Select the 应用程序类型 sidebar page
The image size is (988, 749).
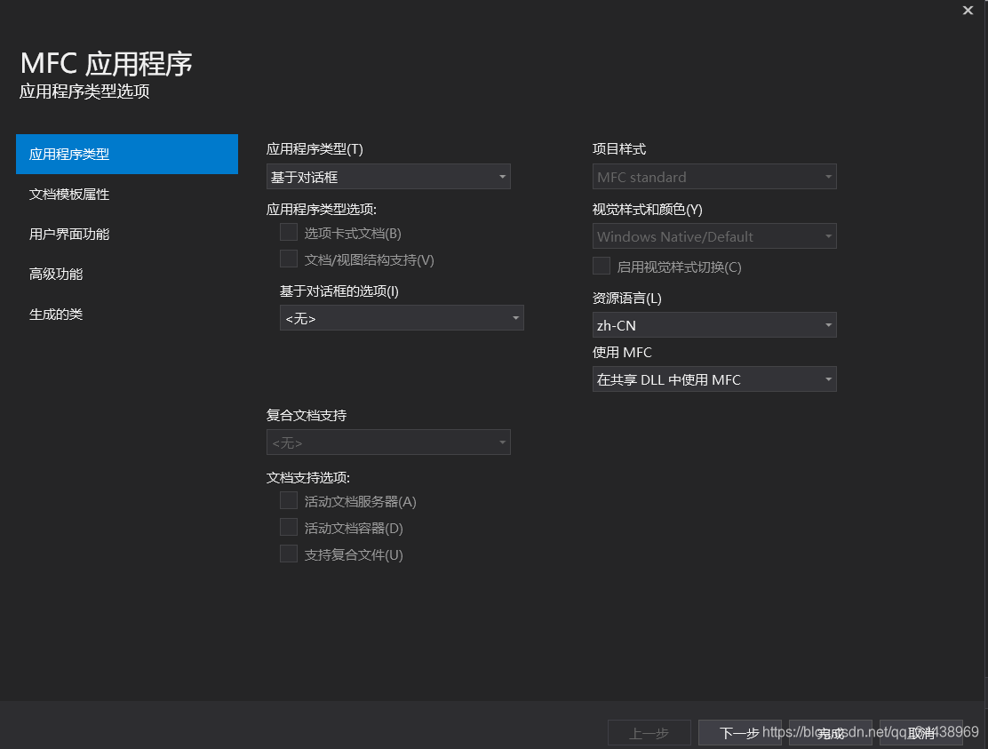pyautogui.click(x=127, y=154)
